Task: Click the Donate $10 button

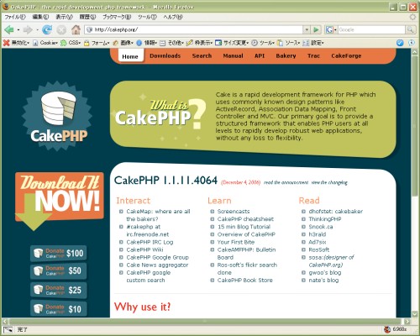Action: (x=58, y=309)
